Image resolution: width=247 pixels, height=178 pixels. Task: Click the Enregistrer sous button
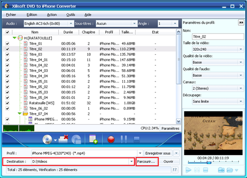[158, 153]
